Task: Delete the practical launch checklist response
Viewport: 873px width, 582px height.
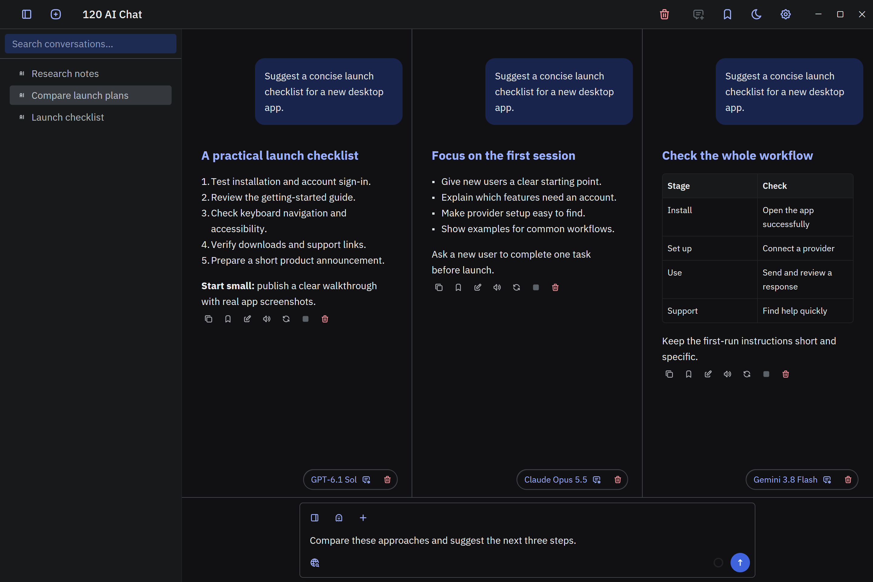Action: (x=325, y=319)
